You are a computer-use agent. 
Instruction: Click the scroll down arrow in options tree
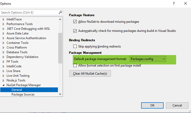click(x=60, y=94)
